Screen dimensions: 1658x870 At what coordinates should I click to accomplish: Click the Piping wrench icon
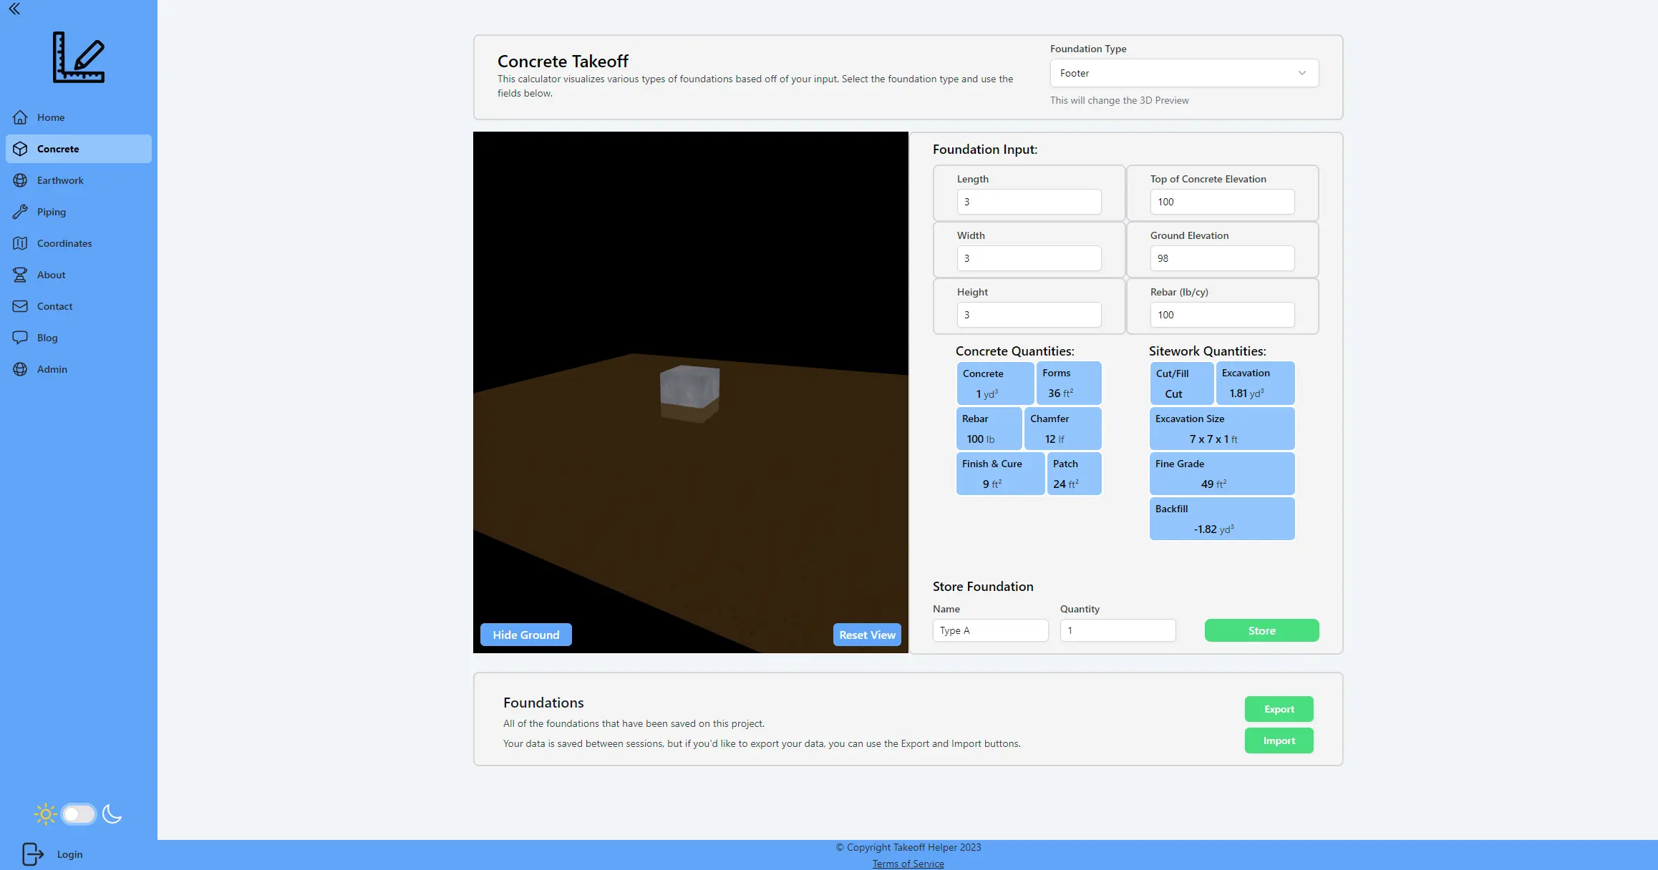pyautogui.click(x=20, y=212)
